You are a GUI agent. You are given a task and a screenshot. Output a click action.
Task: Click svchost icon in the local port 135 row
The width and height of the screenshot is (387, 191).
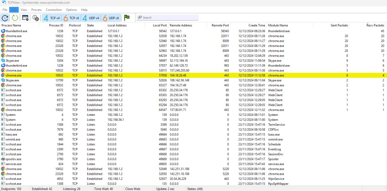(x=3, y=184)
